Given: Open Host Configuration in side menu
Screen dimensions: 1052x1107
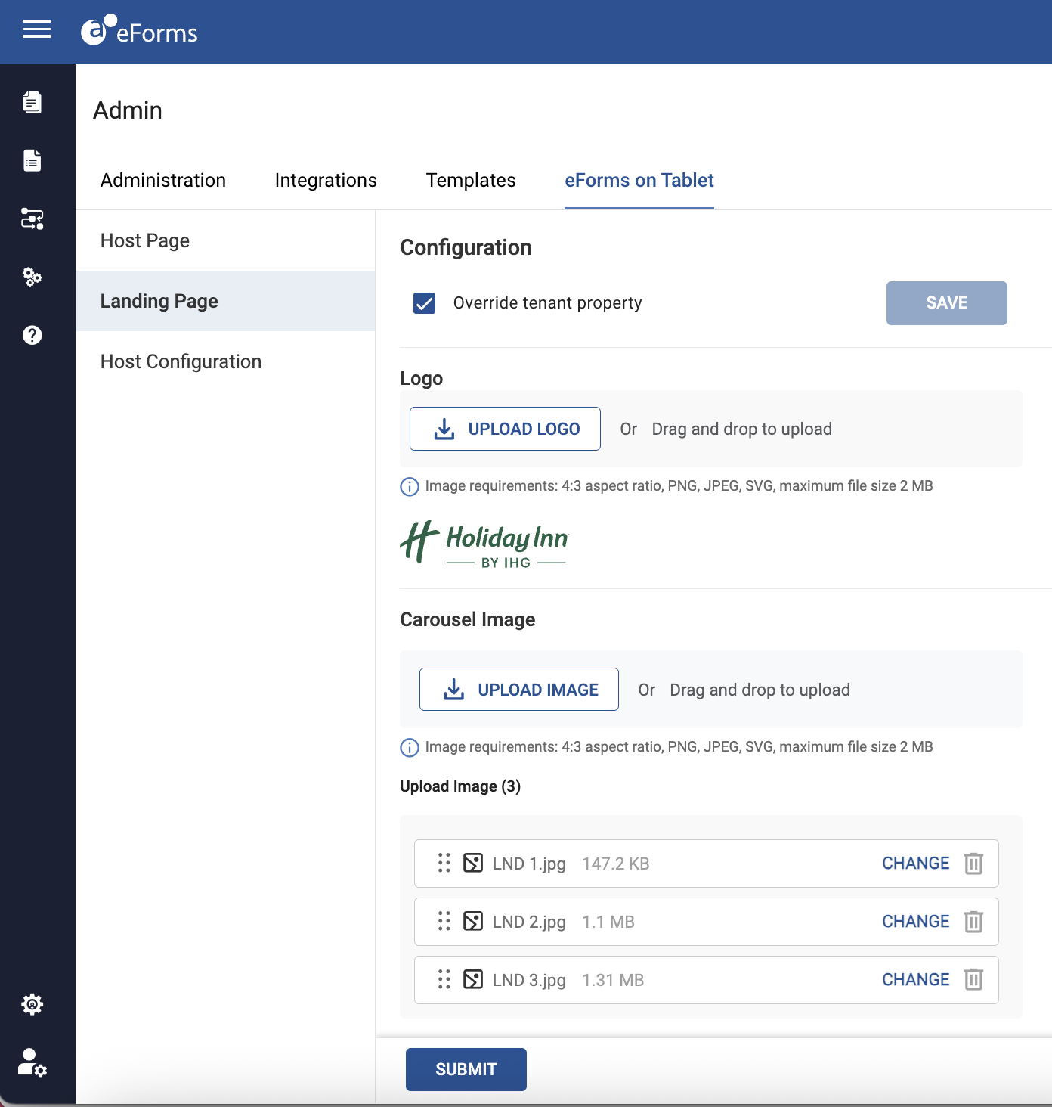Looking at the screenshot, I should [225, 361].
